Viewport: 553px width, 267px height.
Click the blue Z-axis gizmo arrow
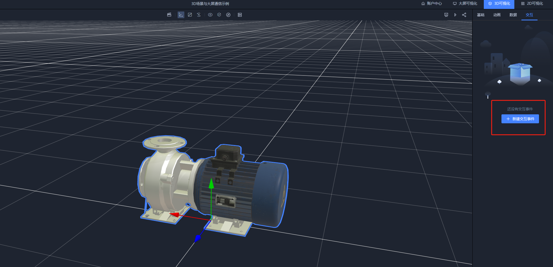coord(198,238)
